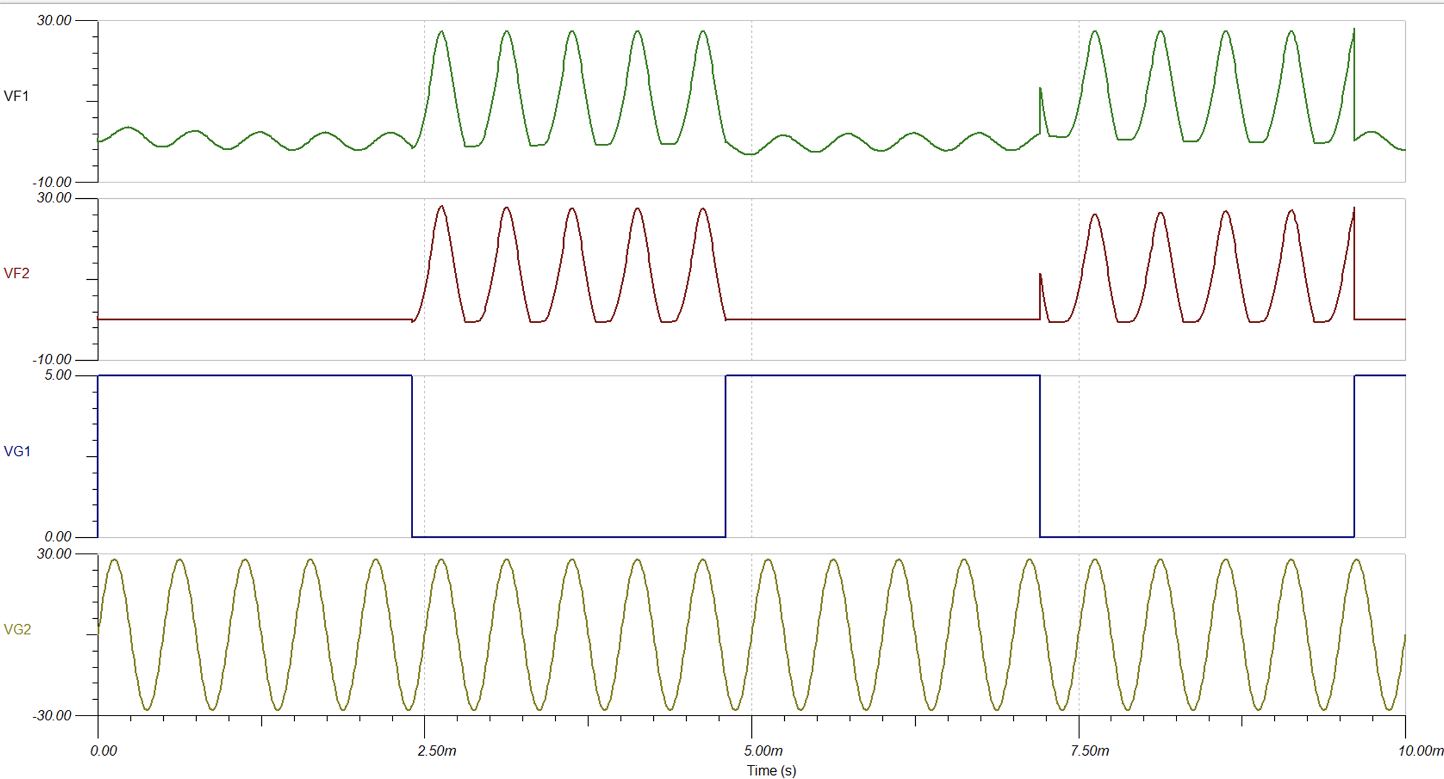Click the 'Time (s)' axis title
Viewport: 1444px width, 779px height.
[771, 770]
